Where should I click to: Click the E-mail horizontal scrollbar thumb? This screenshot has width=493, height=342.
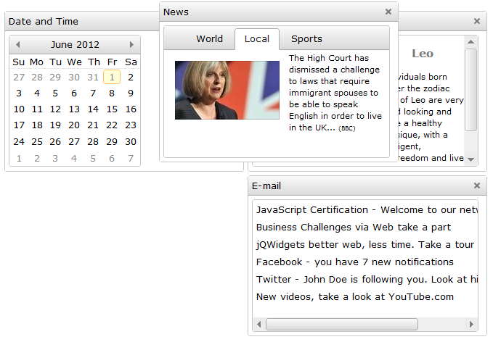pyautogui.click(x=341, y=324)
